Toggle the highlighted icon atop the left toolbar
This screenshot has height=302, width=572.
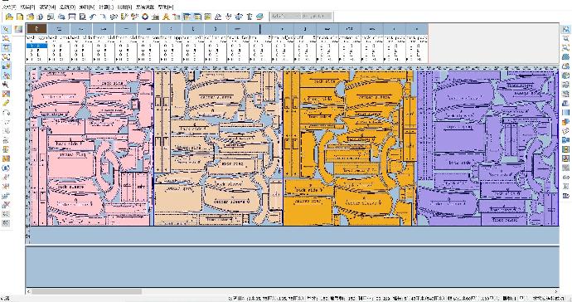tap(6, 29)
